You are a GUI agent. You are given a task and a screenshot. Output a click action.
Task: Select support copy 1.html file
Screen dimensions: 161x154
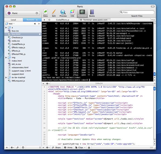click(23, 71)
